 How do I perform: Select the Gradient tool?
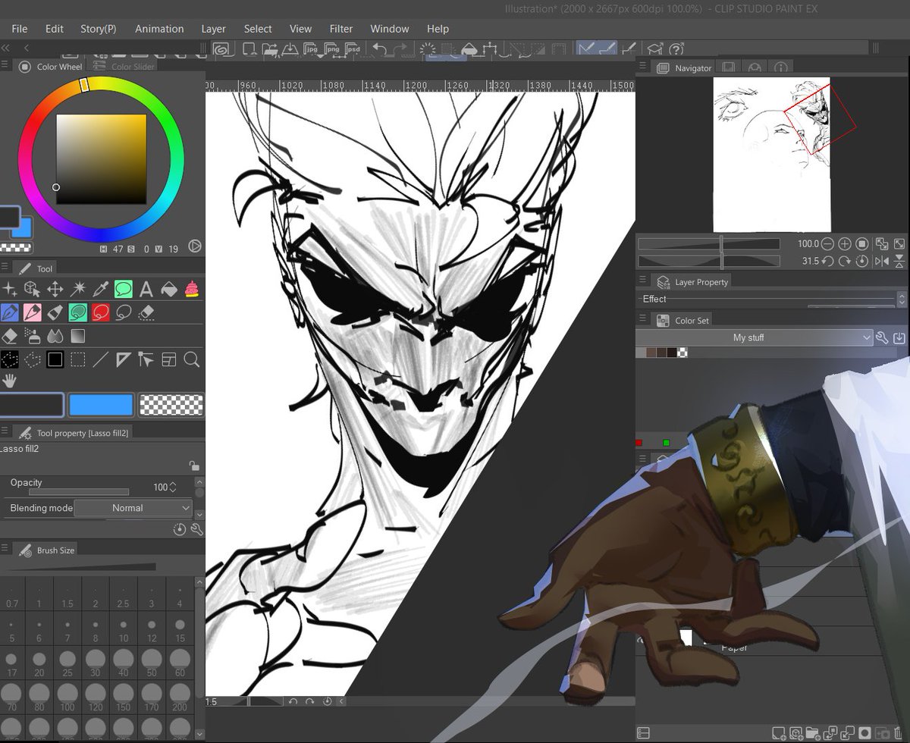(78, 336)
